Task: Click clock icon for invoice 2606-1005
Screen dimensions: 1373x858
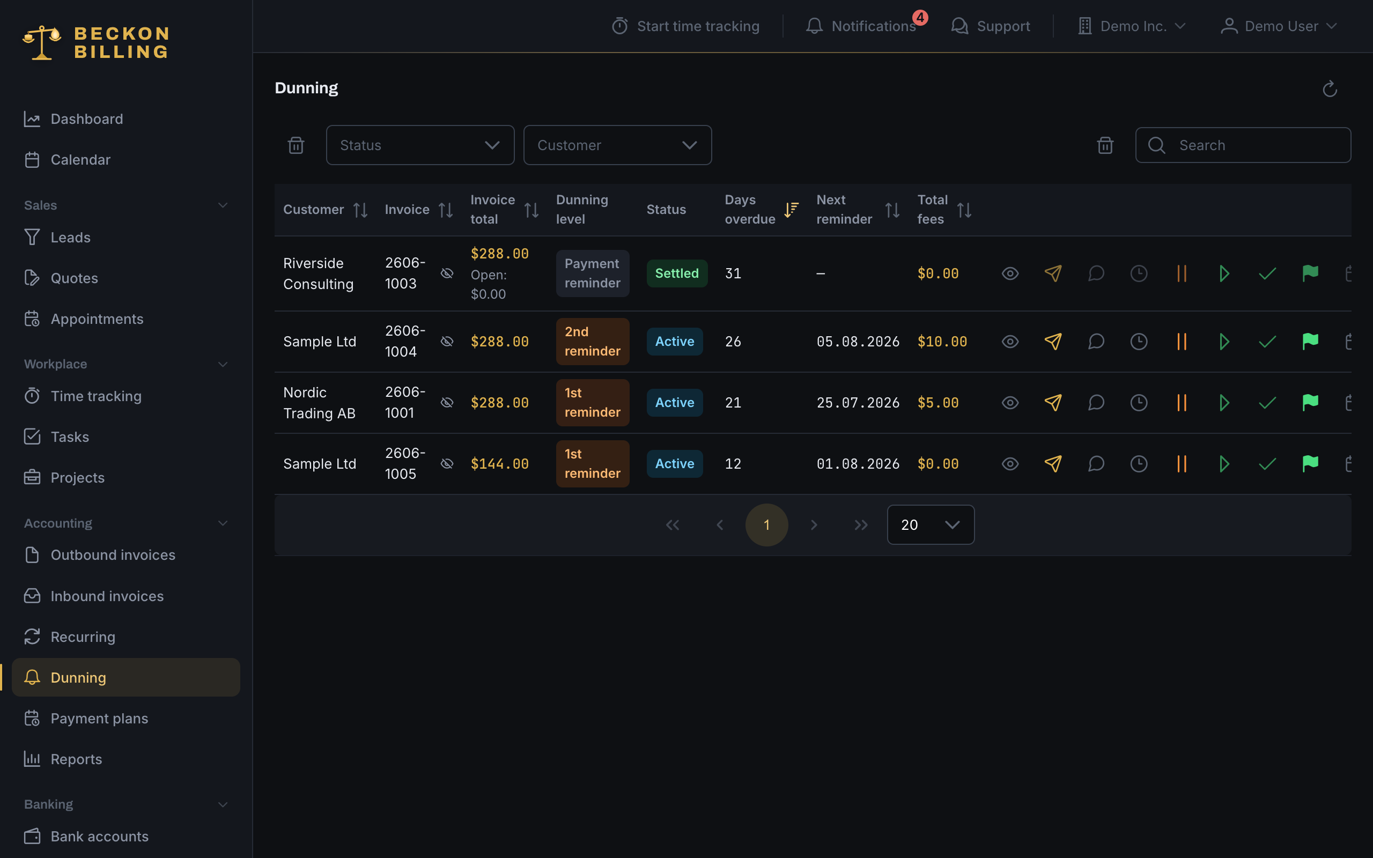Action: 1139,464
